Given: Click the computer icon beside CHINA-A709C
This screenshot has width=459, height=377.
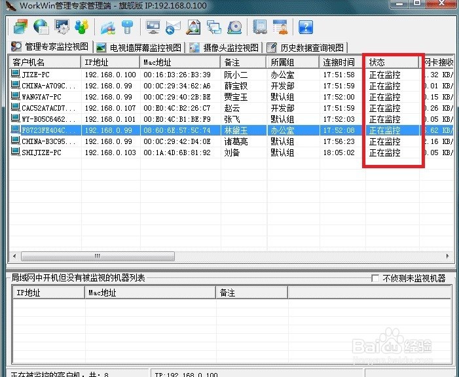Looking at the screenshot, I should click(x=16, y=85).
